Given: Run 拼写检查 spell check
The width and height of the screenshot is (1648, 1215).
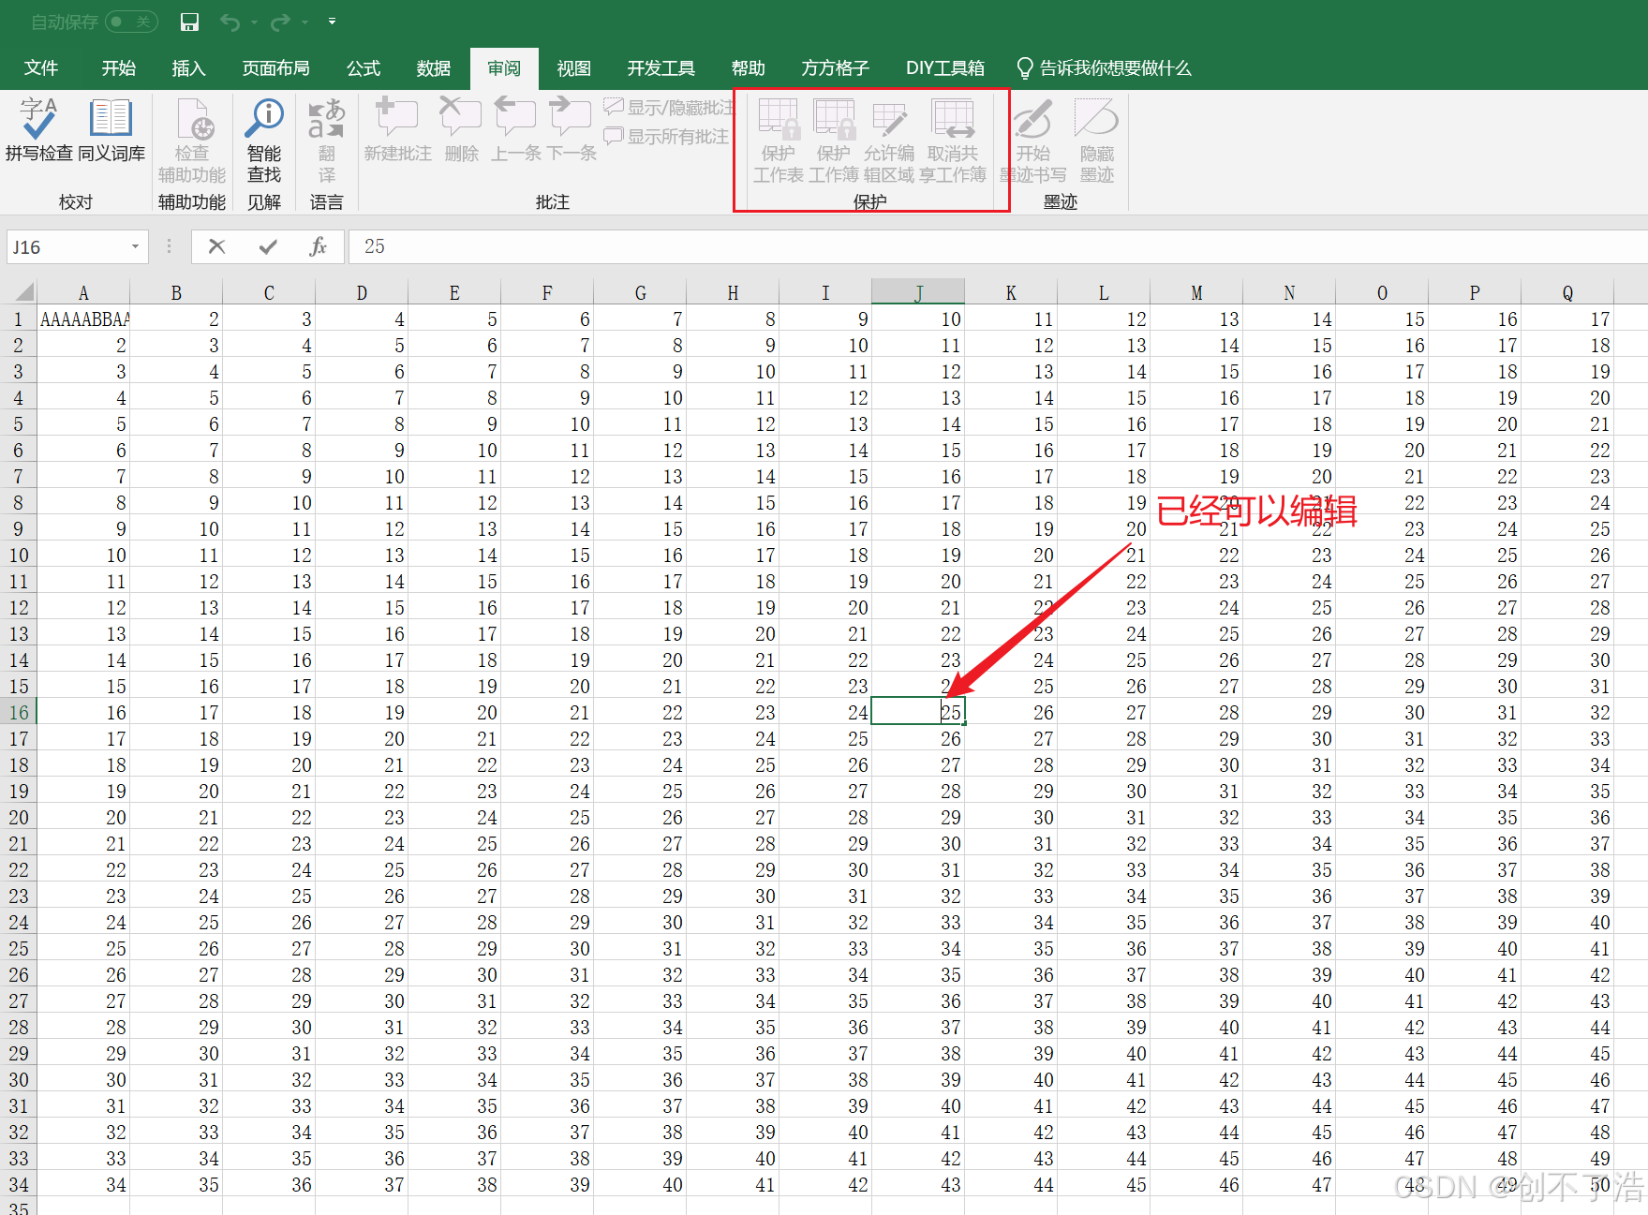Looking at the screenshot, I should [39, 129].
